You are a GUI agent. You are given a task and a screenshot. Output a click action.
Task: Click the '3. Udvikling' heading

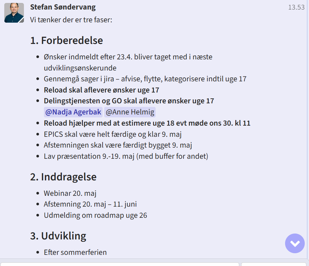coord(58,236)
